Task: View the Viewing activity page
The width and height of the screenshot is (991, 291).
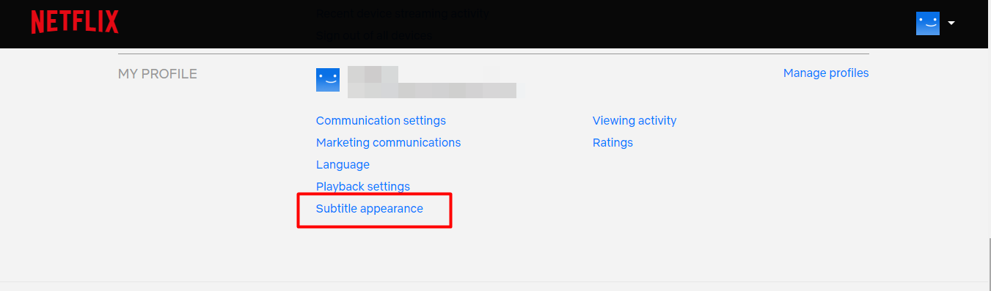Action: 635,120
